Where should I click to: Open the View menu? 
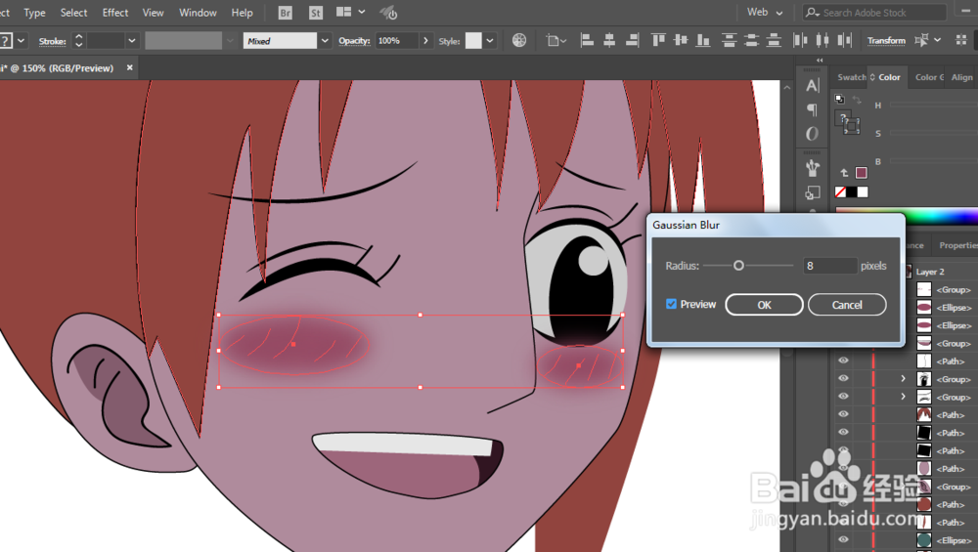tap(153, 13)
